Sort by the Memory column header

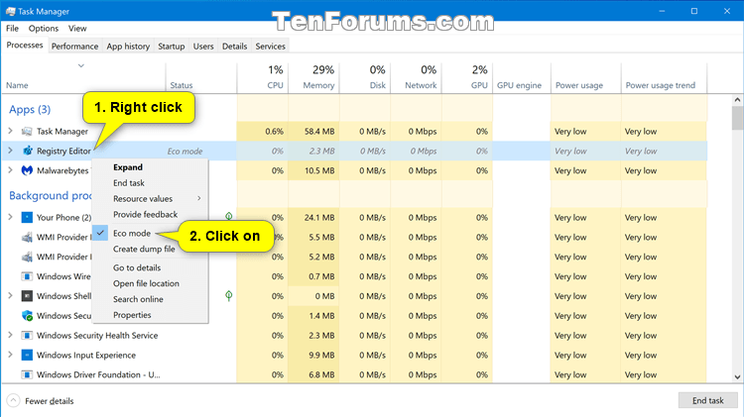(313, 77)
